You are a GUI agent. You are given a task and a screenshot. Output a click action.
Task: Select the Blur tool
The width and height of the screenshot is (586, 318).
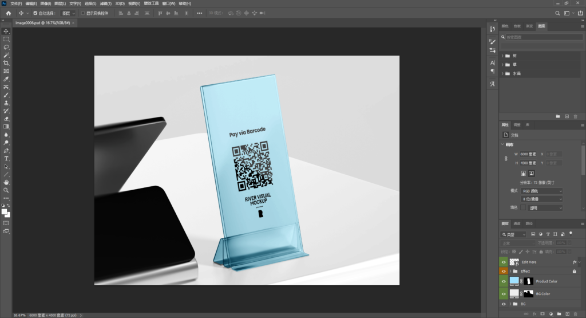coord(6,135)
